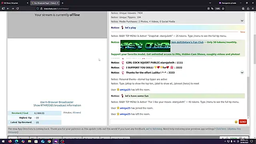The image size is (256, 144).
Task: Bookmark this page with the star icon
Action: pos(223,8)
